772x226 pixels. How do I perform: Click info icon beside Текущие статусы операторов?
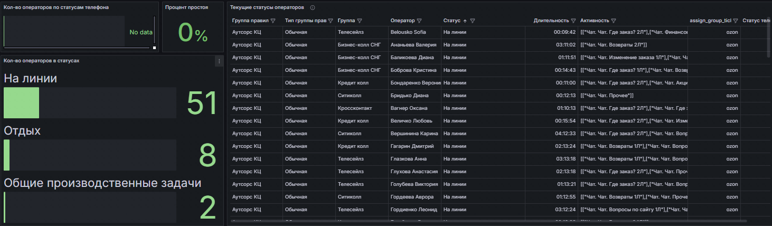(313, 8)
